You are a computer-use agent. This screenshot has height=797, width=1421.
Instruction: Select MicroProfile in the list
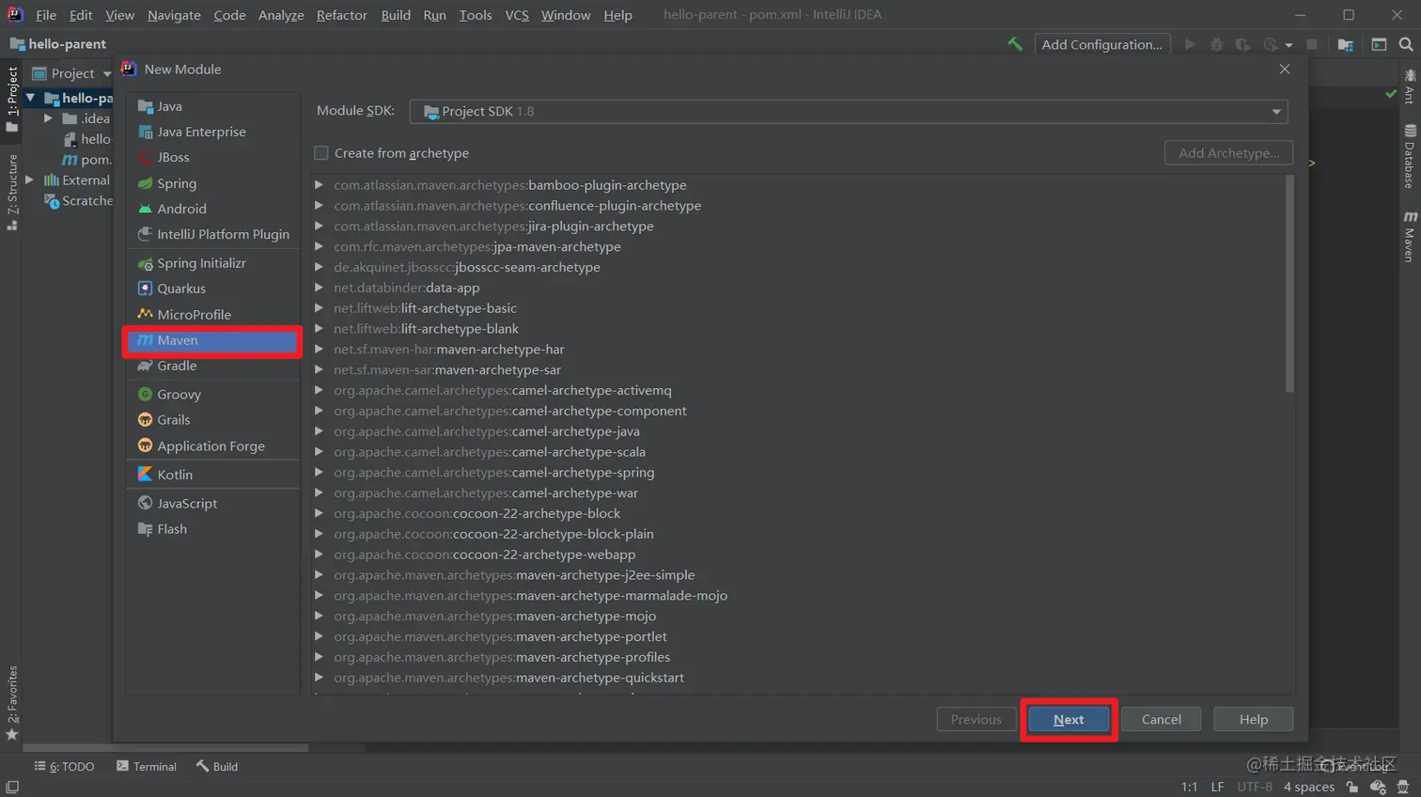point(194,315)
